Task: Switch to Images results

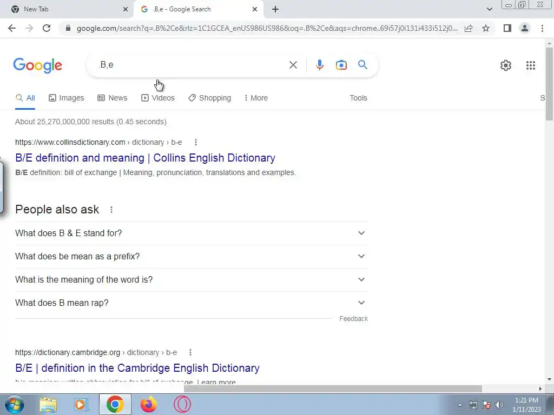Action: pyautogui.click(x=67, y=98)
